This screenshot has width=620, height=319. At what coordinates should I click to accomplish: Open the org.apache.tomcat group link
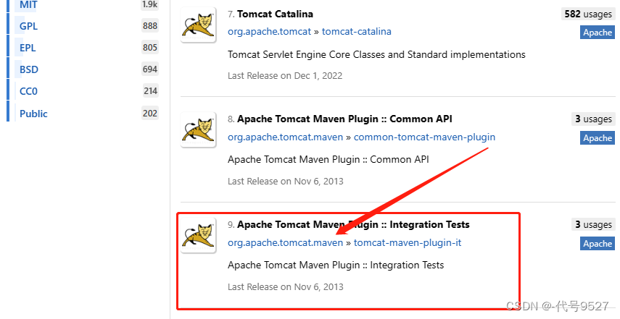tap(269, 31)
